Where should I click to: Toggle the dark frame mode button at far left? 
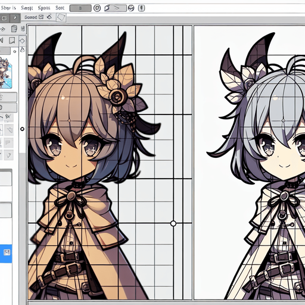[x=4, y=18]
